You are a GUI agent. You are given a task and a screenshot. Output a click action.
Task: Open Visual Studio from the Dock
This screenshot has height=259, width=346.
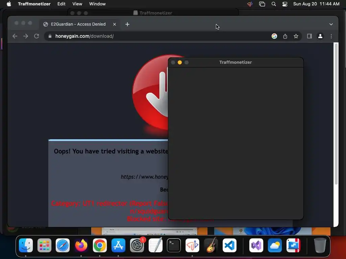tap(256, 245)
